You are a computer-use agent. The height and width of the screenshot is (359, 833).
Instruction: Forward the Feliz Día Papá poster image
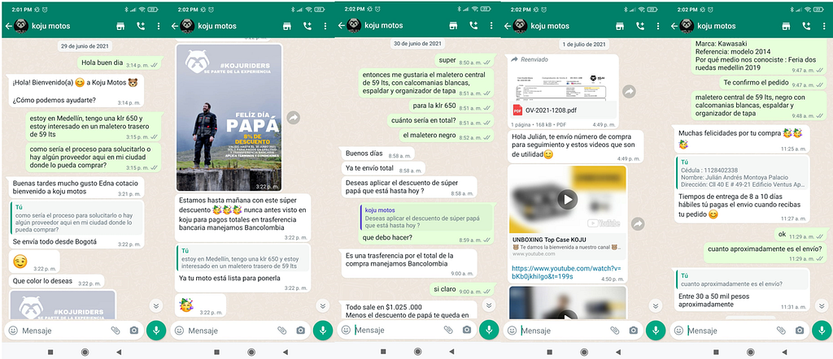coord(293,117)
